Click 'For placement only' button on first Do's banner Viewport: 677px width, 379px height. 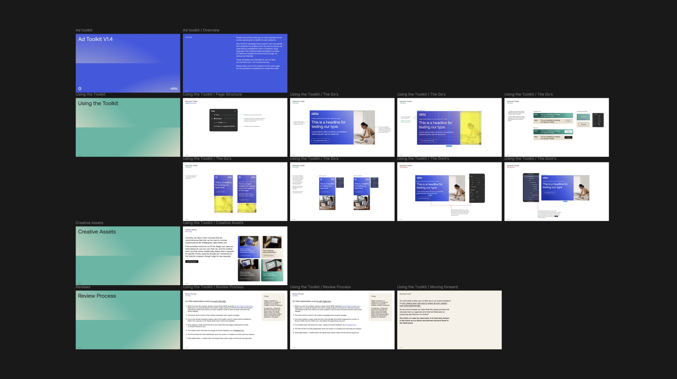tap(320, 141)
